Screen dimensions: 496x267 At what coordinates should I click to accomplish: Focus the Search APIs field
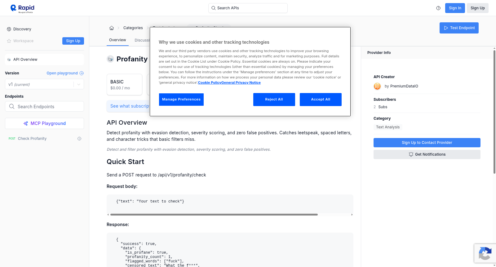coord(248,8)
